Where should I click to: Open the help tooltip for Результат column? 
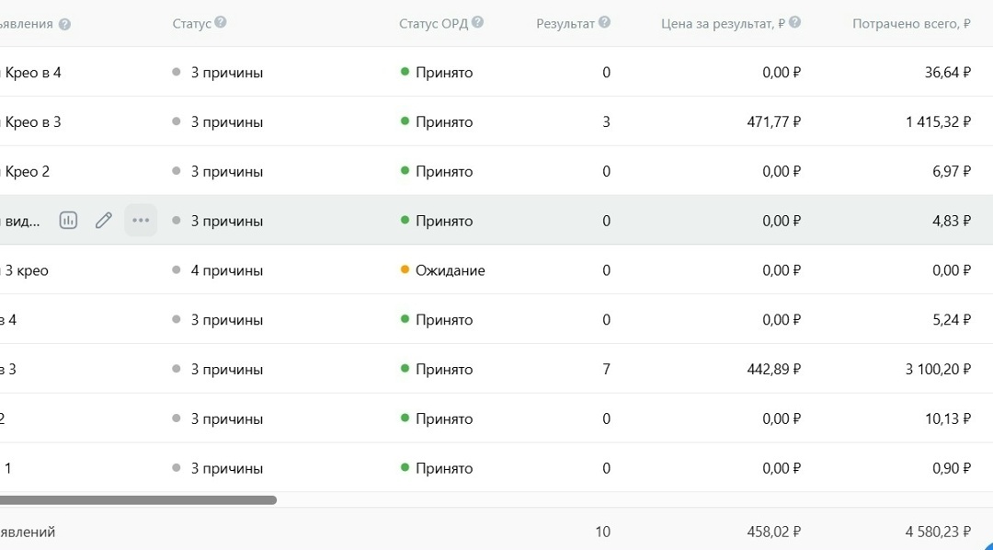pyautogui.click(x=603, y=23)
